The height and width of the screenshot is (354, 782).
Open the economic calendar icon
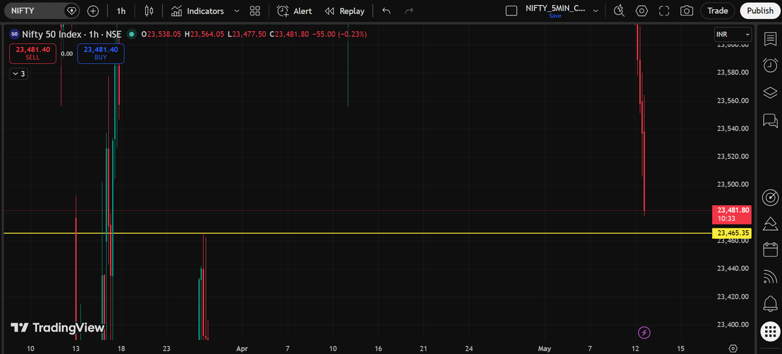coord(770,250)
